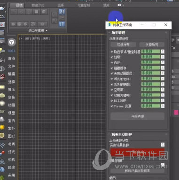Click the light bulb icon in left toolbar
The height and width of the screenshot is (180, 179).
2,50
